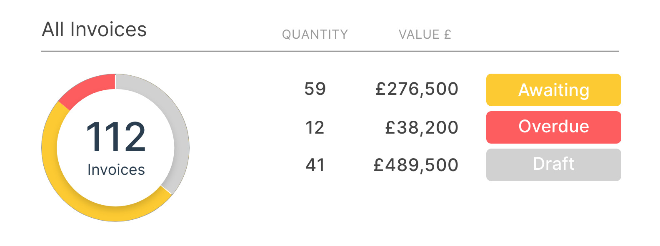Select the awaiting quantity 59
The image size is (660, 246).
315,89
